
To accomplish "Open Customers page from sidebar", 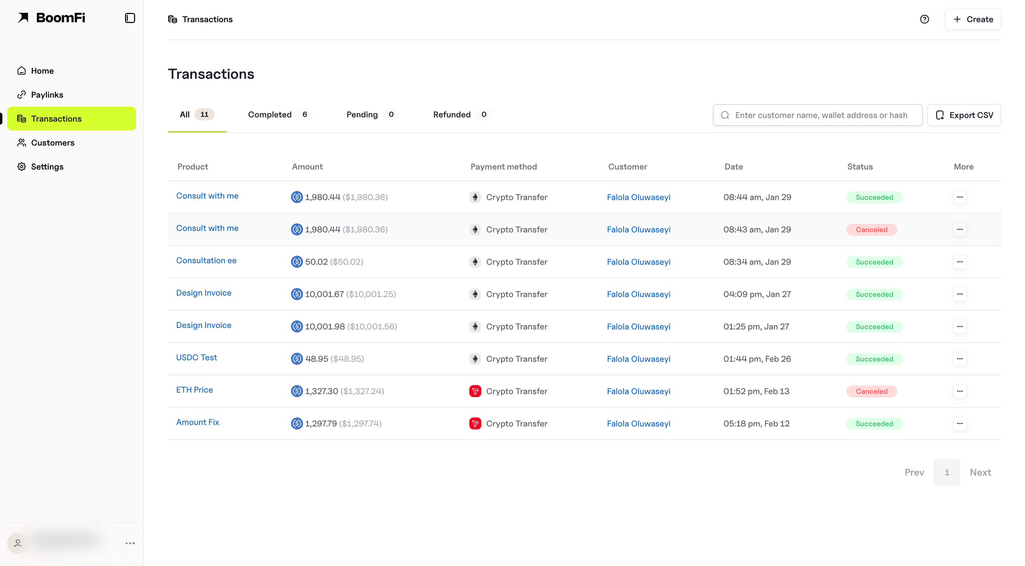I will (52, 143).
